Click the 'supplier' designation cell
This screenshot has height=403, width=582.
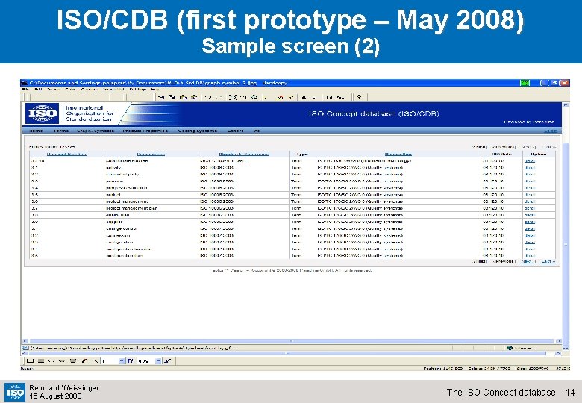(x=151, y=222)
